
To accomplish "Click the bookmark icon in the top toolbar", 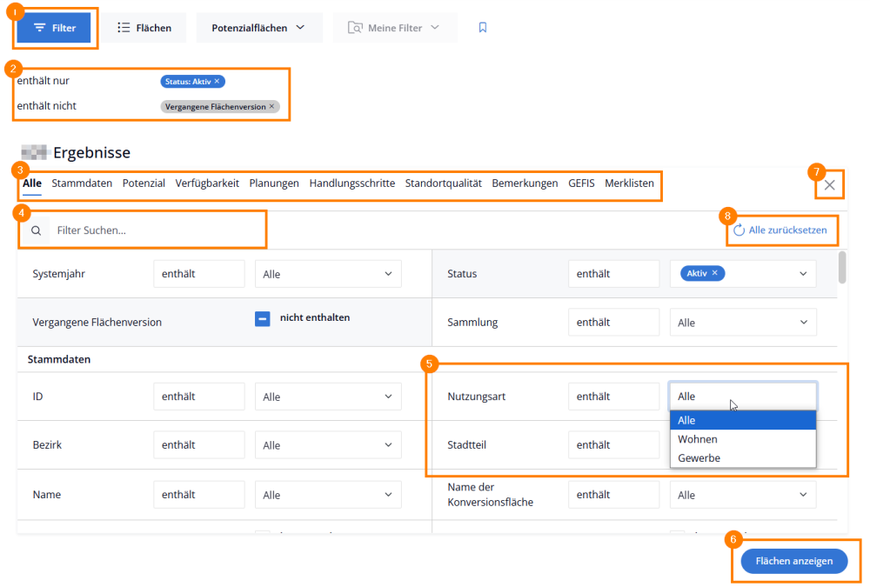I will pos(483,28).
